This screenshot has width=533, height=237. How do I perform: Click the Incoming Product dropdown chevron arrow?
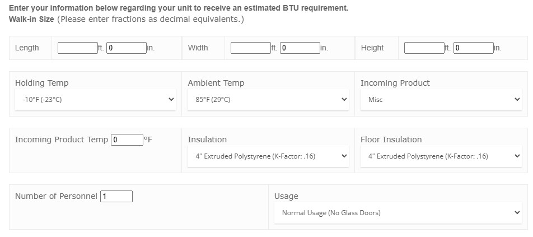tap(517, 100)
